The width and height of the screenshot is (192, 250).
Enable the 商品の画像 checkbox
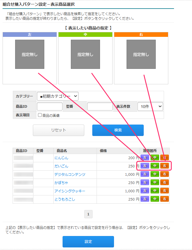click(x=40, y=115)
